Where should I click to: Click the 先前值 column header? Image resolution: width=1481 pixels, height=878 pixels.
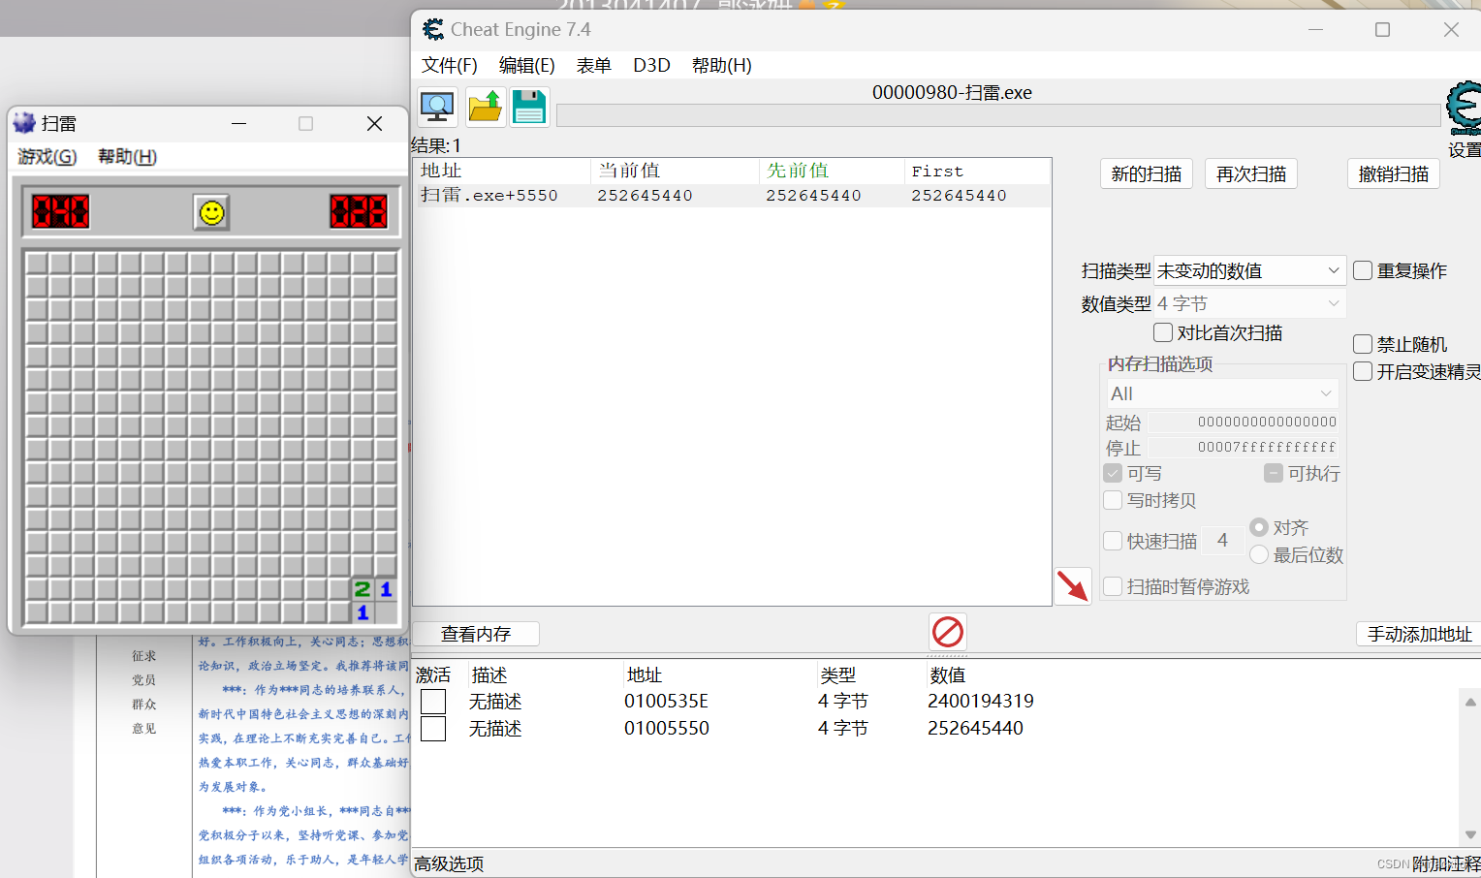(832, 171)
